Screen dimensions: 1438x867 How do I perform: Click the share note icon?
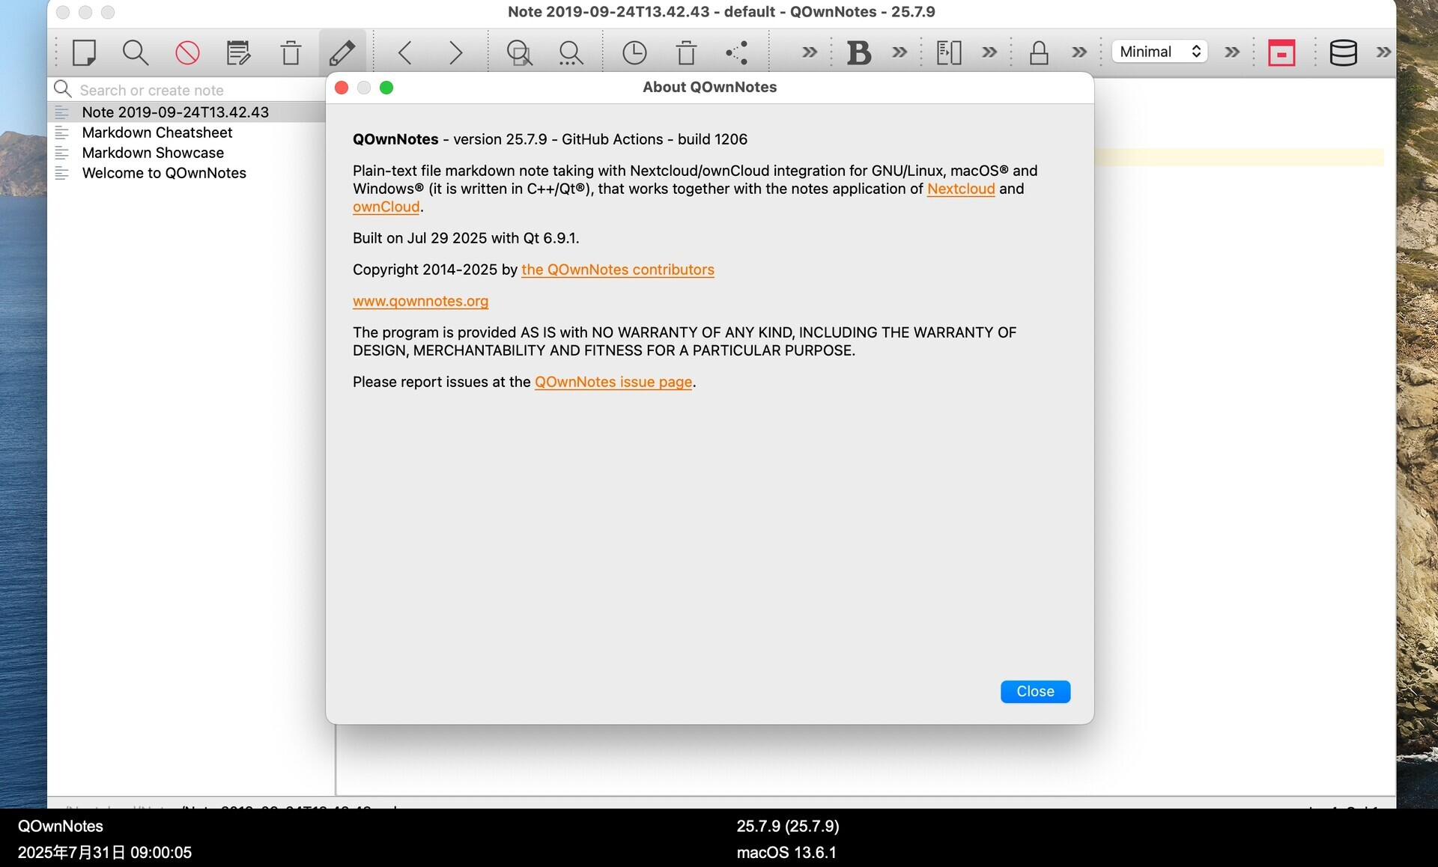[738, 52]
